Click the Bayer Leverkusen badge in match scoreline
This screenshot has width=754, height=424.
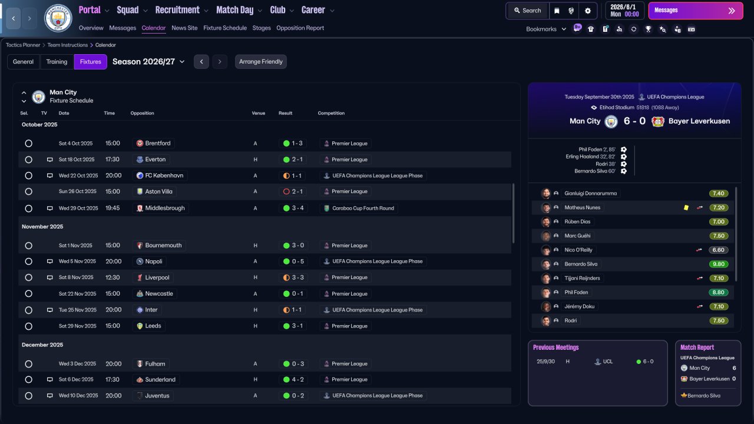point(658,121)
